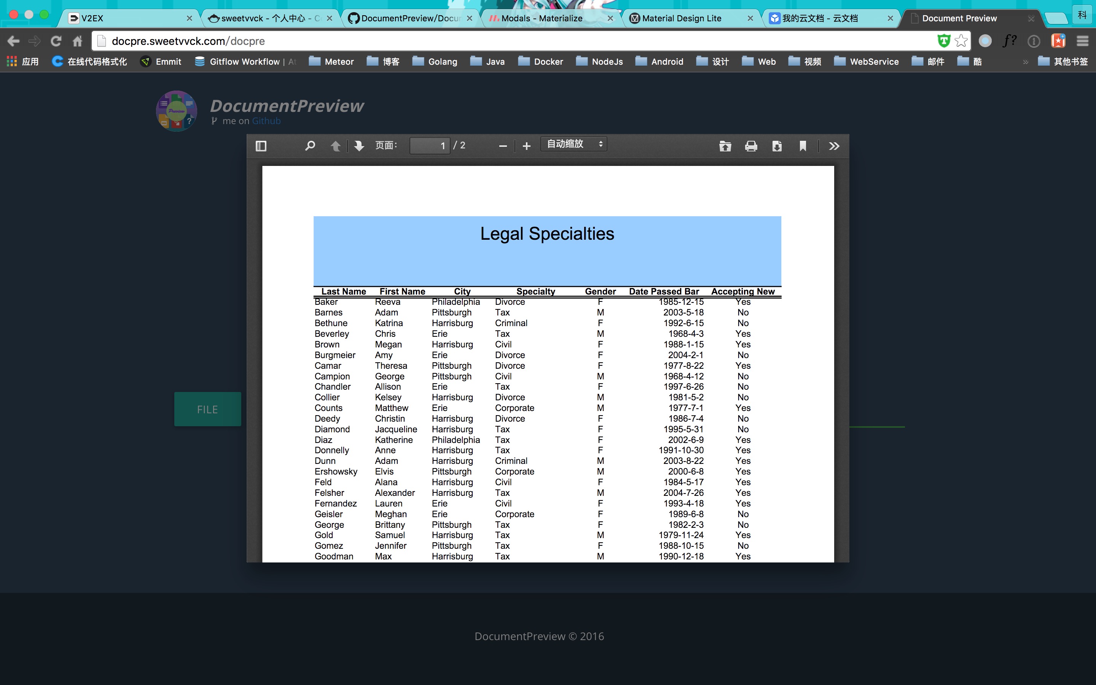Reload the page in browser
This screenshot has width=1096, height=685.
[x=56, y=41]
